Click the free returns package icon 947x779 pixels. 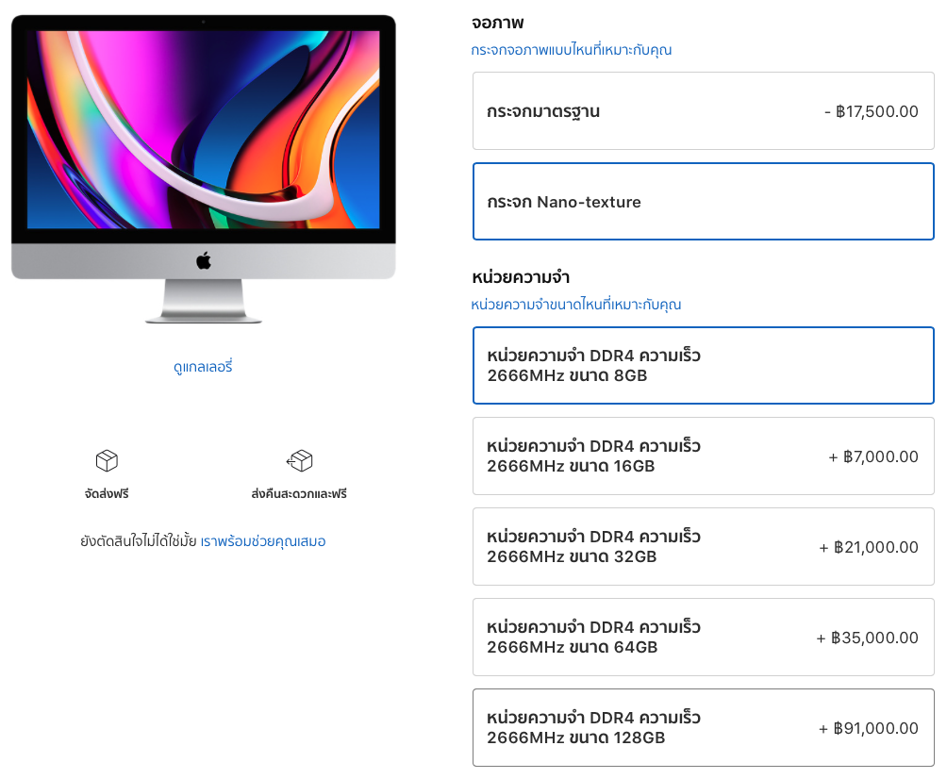(299, 461)
